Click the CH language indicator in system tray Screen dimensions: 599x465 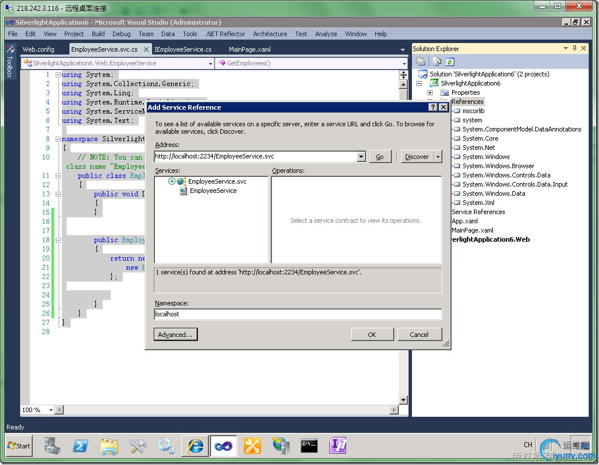coord(528,444)
